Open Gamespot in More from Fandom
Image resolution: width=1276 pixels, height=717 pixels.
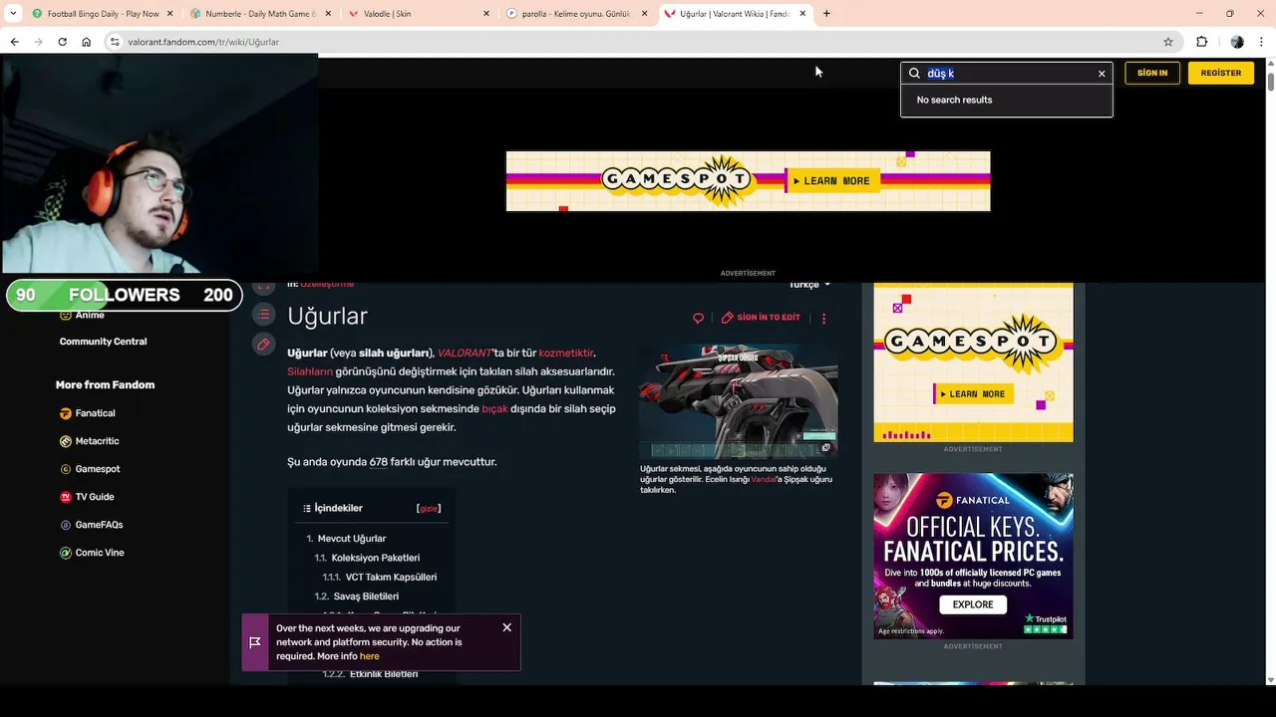click(x=98, y=469)
